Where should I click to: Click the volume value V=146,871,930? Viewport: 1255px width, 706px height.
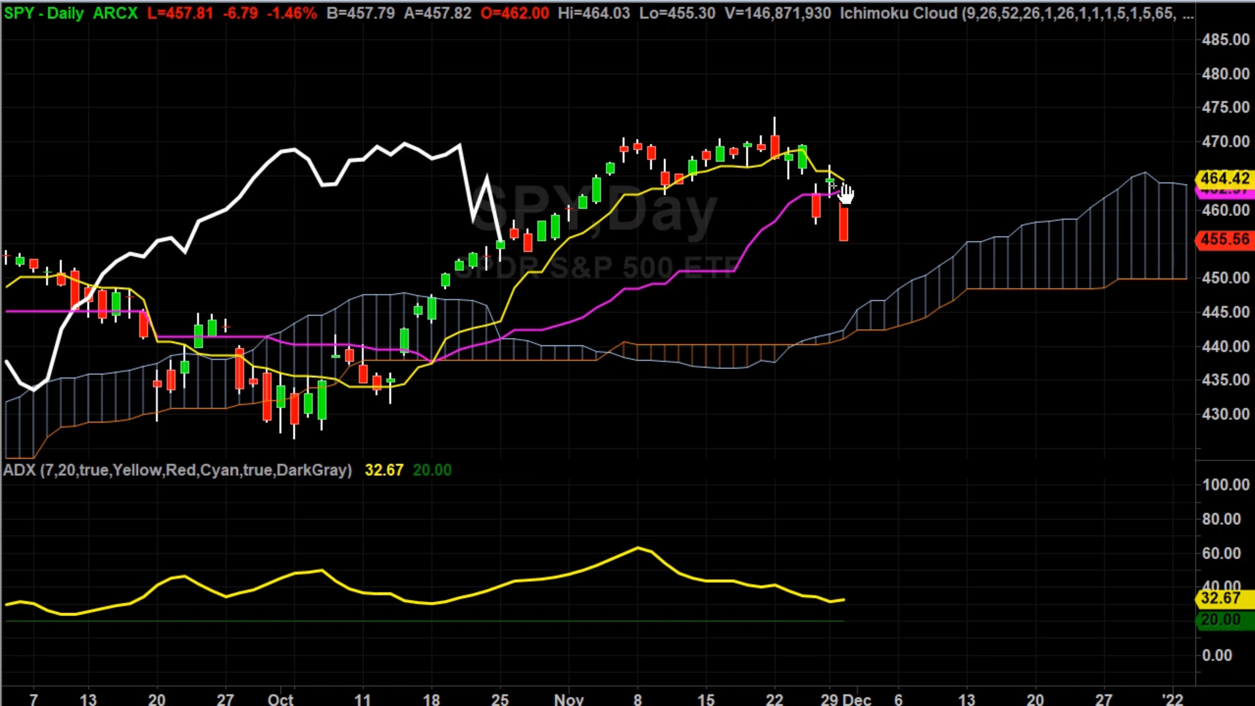(x=778, y=13)
